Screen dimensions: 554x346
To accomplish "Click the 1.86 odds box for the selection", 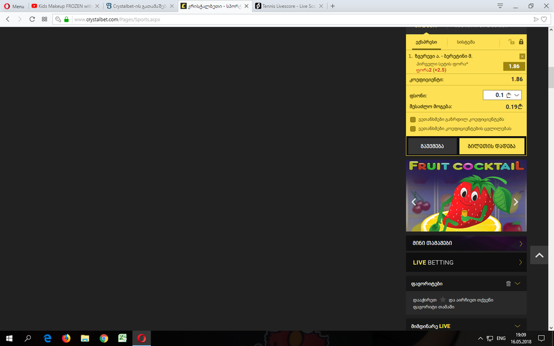I will (514, 66).
